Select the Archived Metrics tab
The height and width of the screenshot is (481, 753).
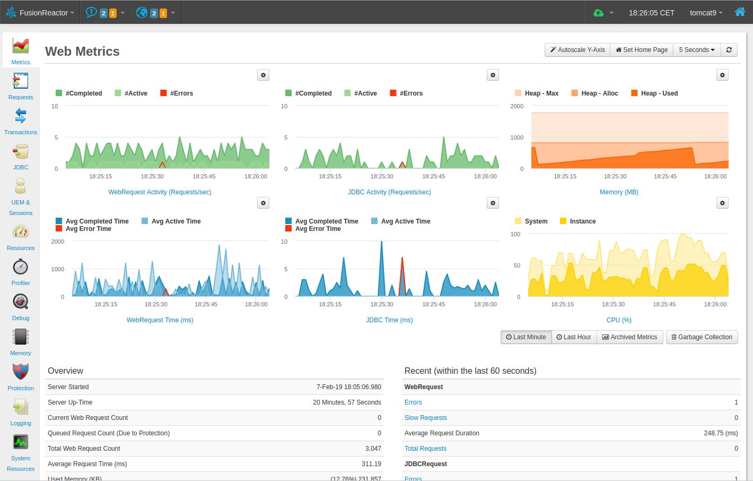tap(630, 337)
